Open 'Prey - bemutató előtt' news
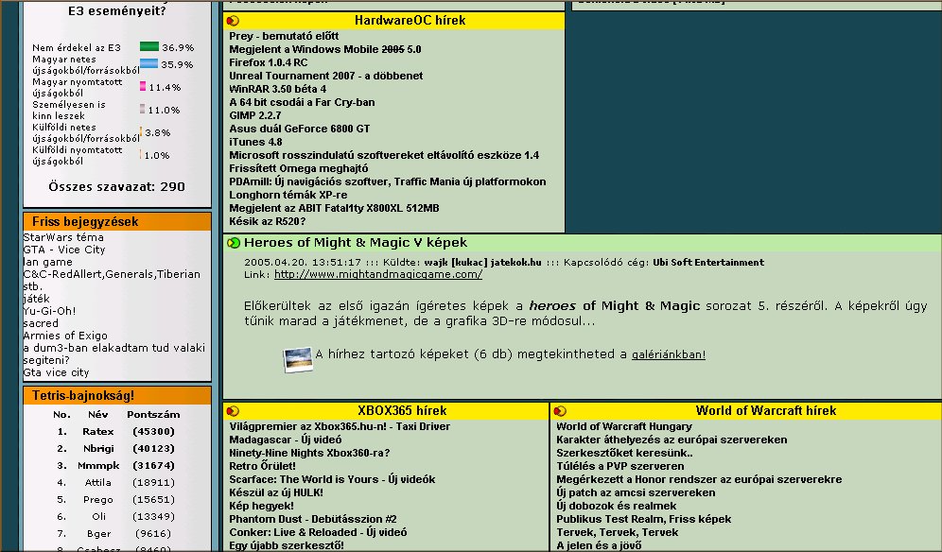This screenshot has height=552, width=942. [x=284, y=36]
